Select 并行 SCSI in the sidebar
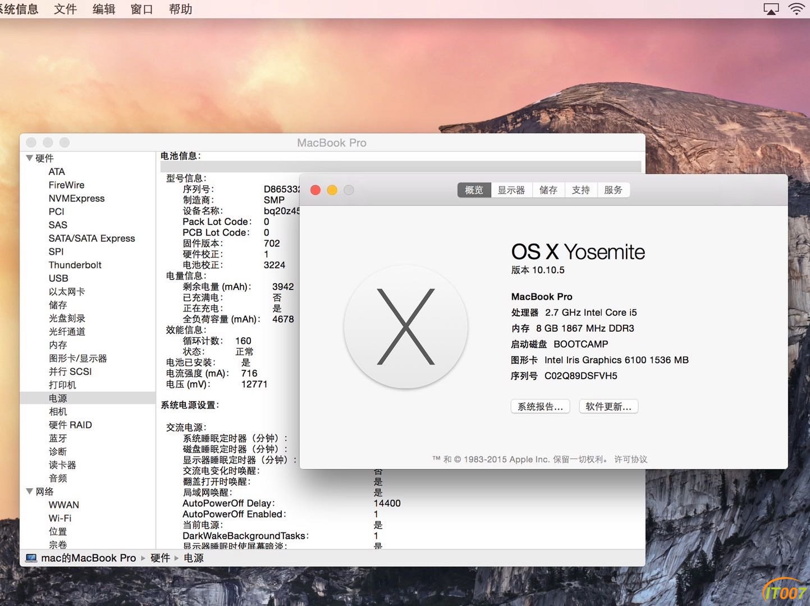The width and height of the screenshot is (810, 606). 70,371
